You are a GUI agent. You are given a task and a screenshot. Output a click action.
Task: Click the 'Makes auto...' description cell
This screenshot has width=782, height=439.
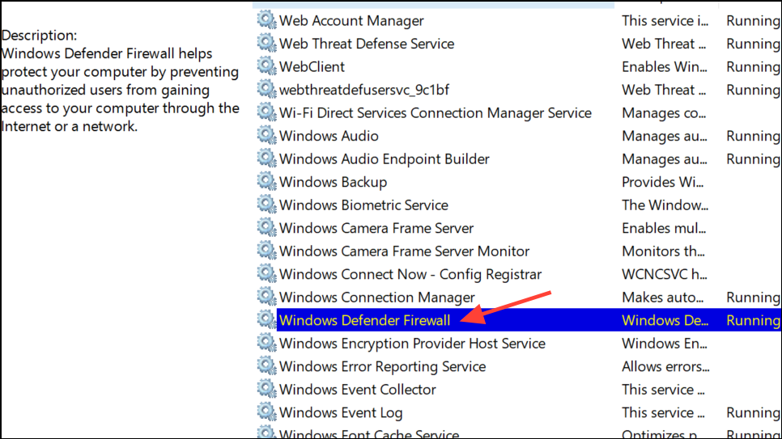(663, 298)
